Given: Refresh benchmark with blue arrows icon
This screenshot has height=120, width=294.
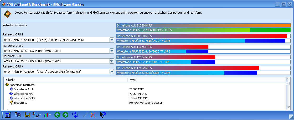Looking at the screenshot, I should point(75,115).
